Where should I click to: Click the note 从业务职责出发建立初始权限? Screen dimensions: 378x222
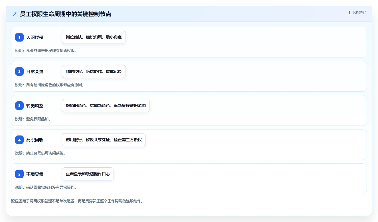pos(46,51)
